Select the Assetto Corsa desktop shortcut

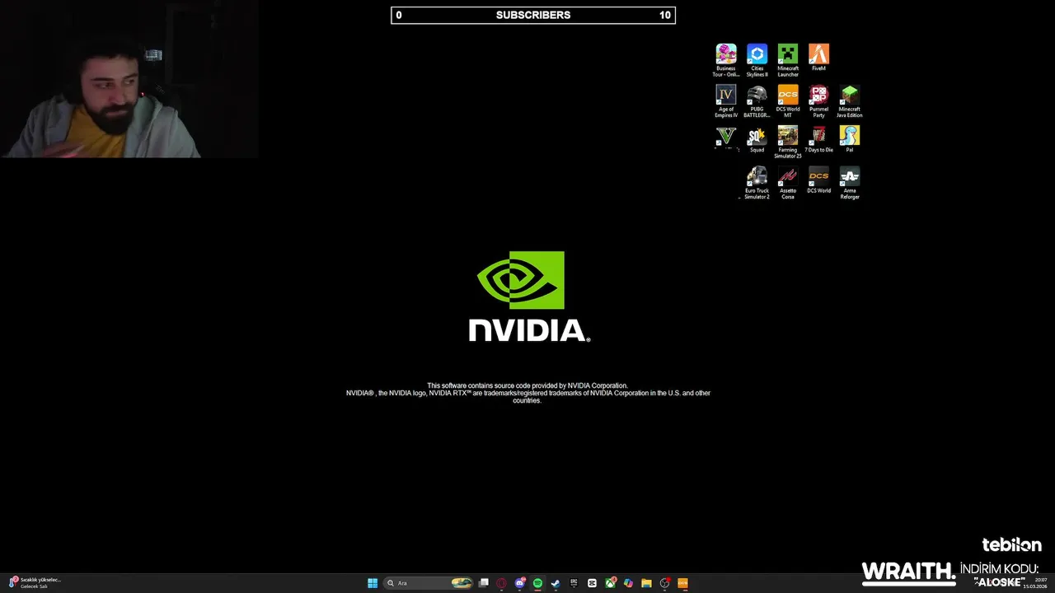click(x=788, y=183)
